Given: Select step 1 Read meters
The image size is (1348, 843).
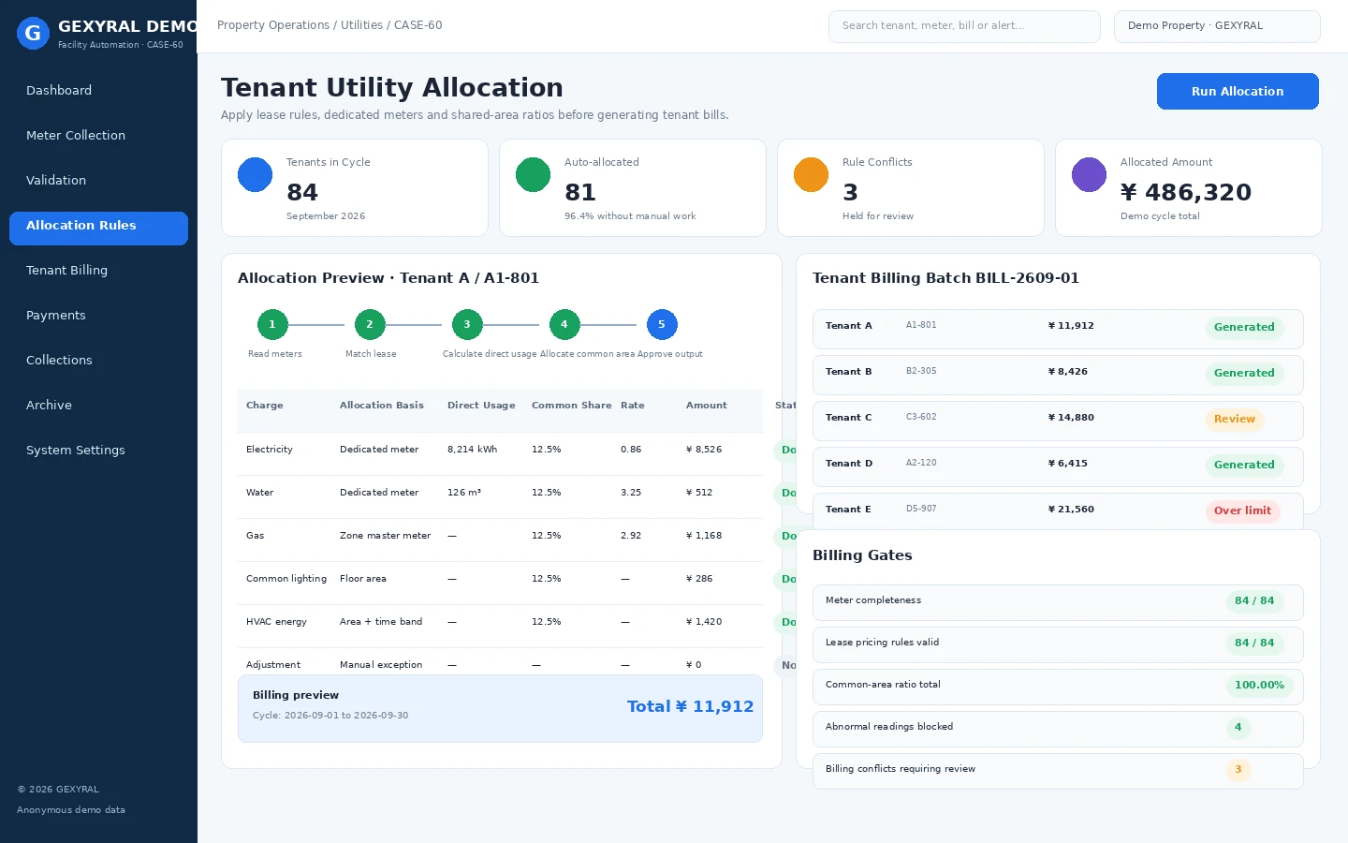Looking at the screenshot, I should (272, 324).
